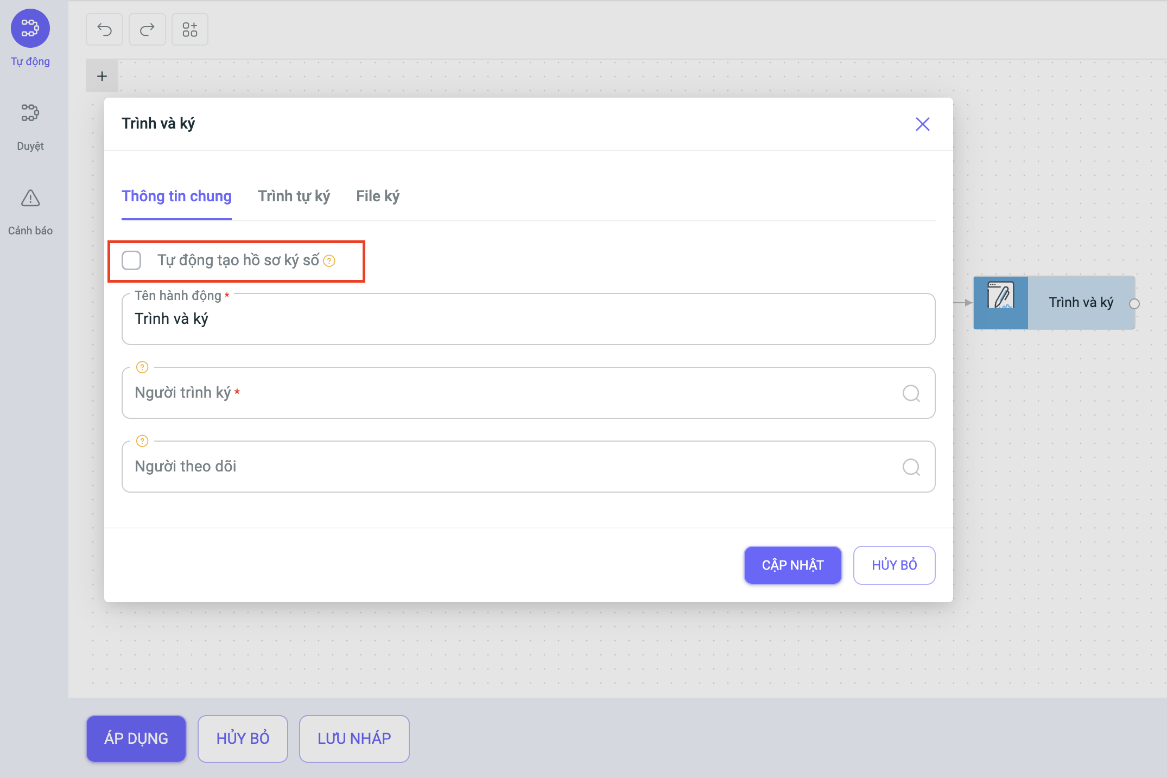Screen dimensions: 1167x778
Task: Click help icon above Người theo dõi
Action: (x=142, y=441)
